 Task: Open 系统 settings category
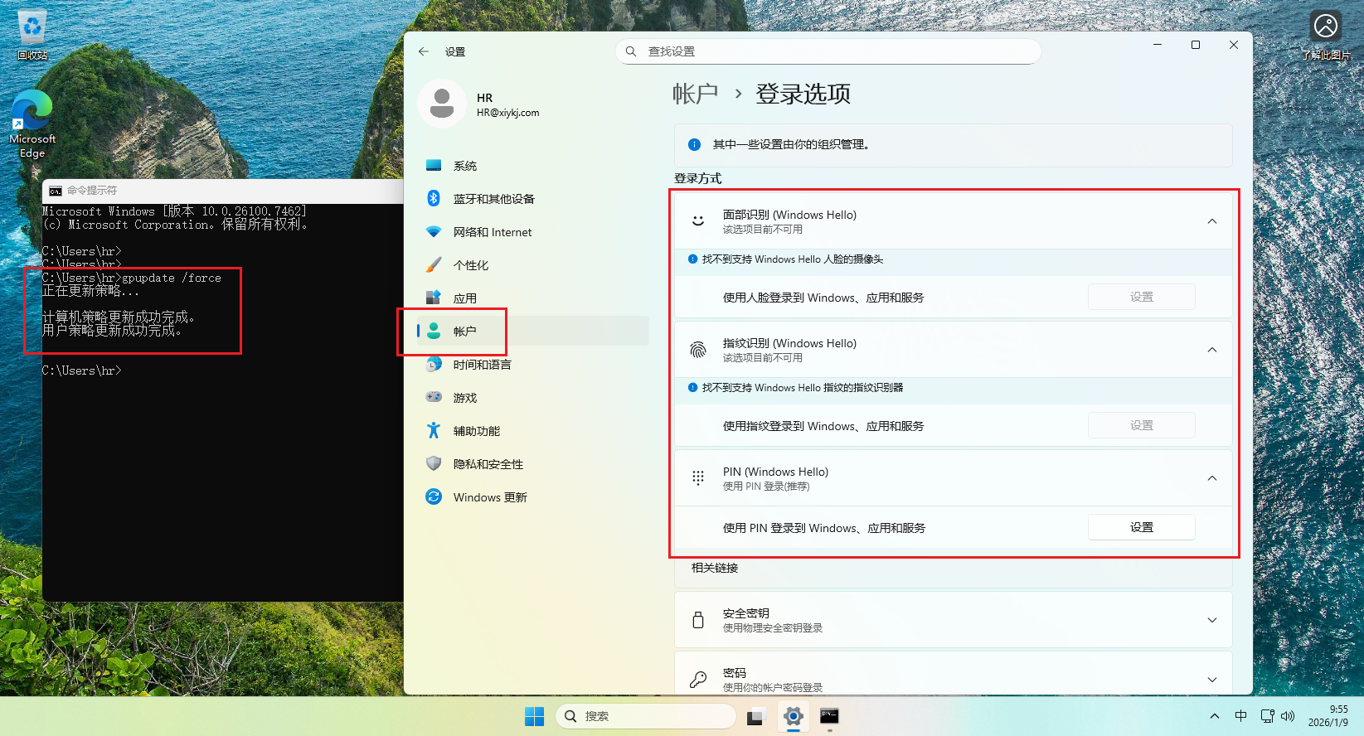click(x=532, y=166)
